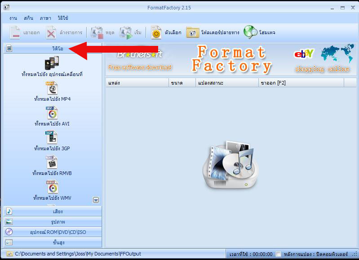Select the all to mobile device icon
The width and height of the screenshot is (359, 260).
coord(52,63)
